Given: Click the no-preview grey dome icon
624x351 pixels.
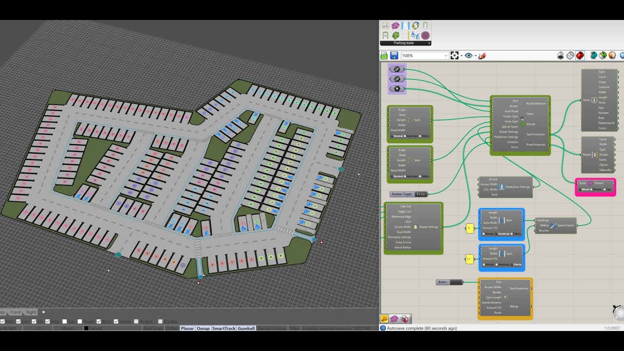Looking at the screenshot, I should tap(561, 56).
